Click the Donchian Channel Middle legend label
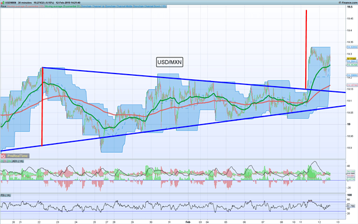 coord(119,6)
